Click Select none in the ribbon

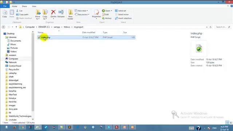122,15
